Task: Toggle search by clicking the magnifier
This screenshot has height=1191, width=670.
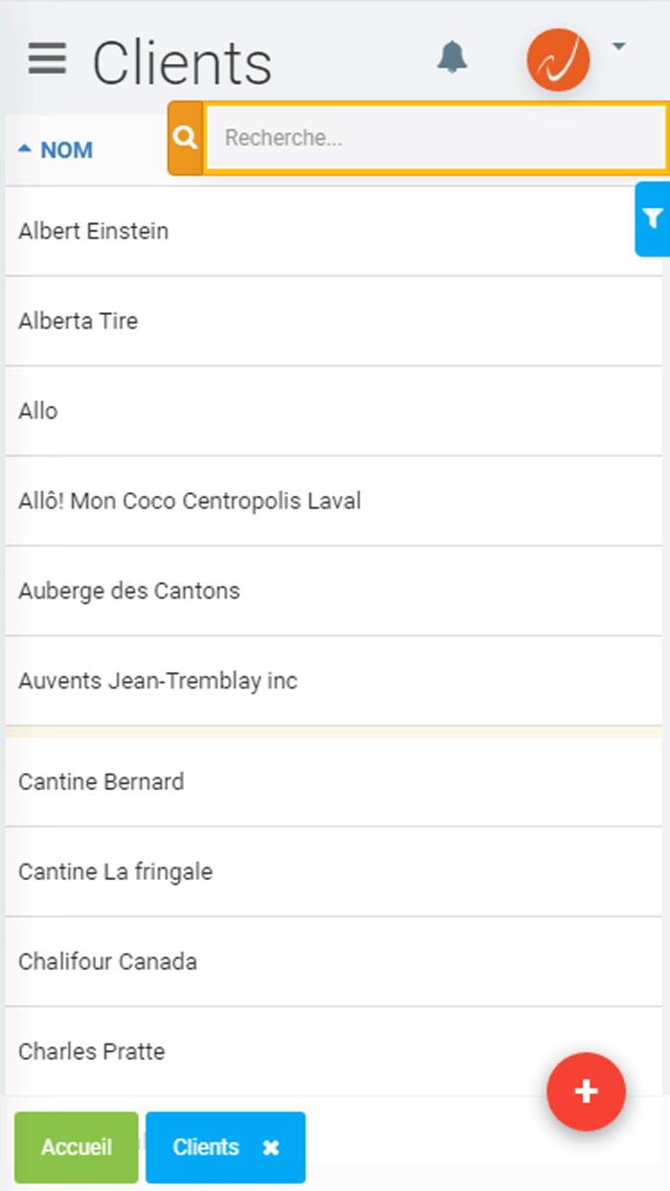Action: [184, 137]
